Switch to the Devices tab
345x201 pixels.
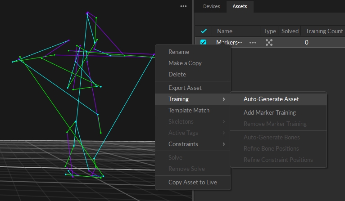(211, 6)
